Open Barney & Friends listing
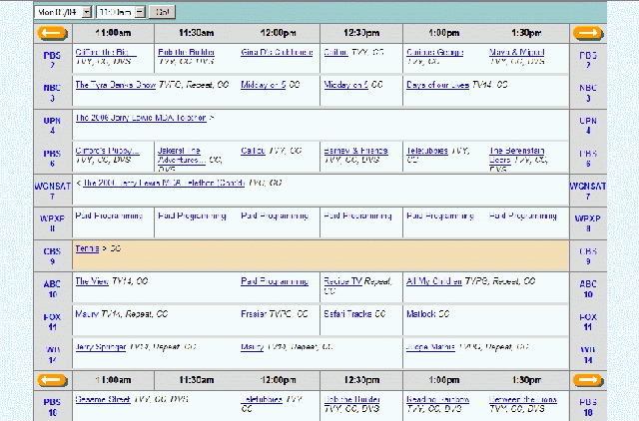This screenshot has width=639, height=421. (x=355, y=151)
